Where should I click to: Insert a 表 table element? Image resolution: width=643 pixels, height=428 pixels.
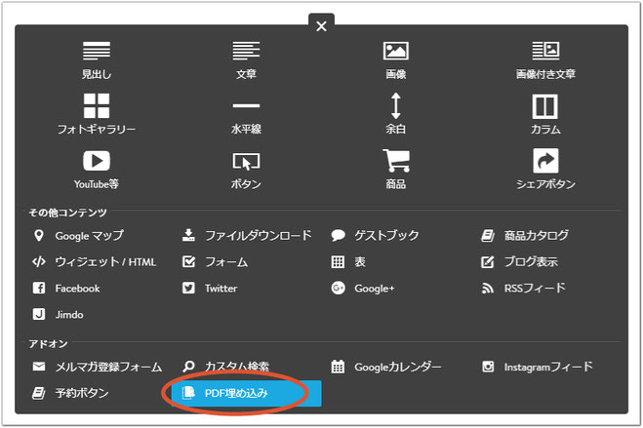(x=348, y=261)
